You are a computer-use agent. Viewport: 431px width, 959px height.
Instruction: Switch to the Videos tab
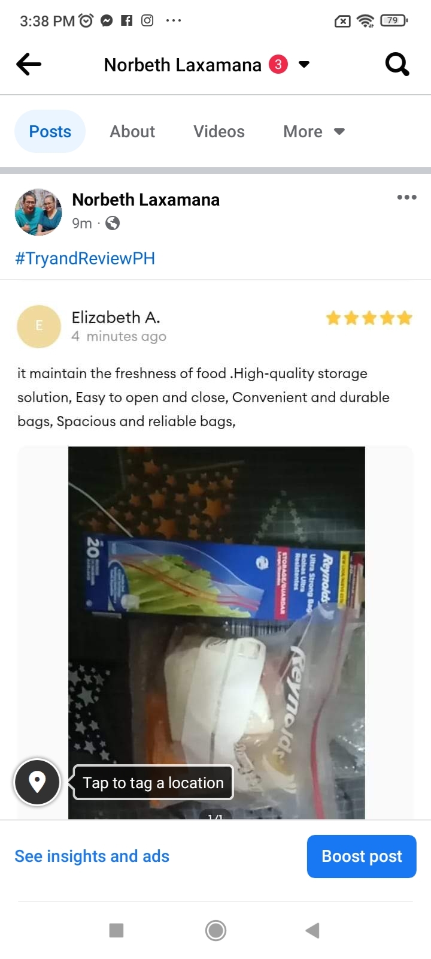point(219,131)
